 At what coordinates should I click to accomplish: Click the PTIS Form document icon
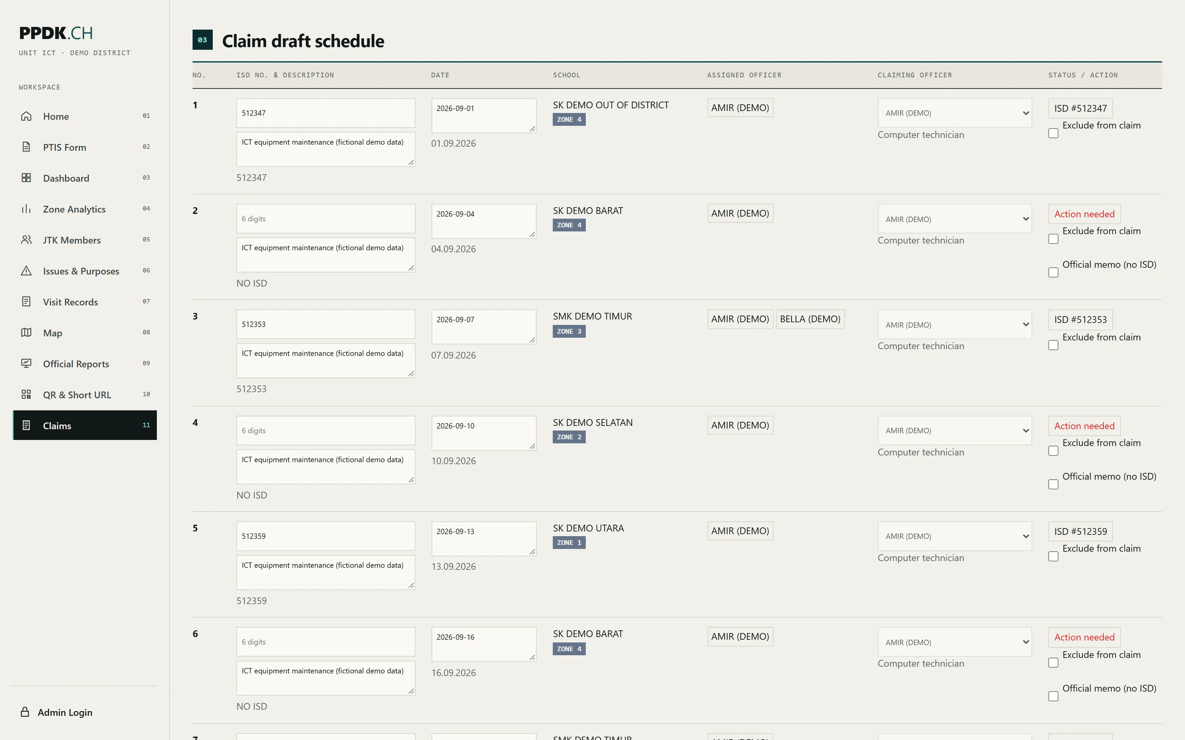click(x=26, y=147)
